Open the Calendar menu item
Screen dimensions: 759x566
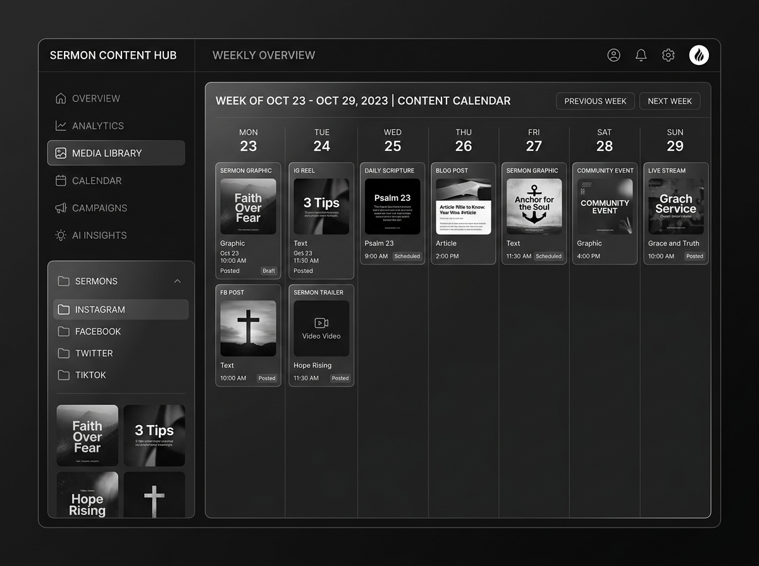click(116, 181)
